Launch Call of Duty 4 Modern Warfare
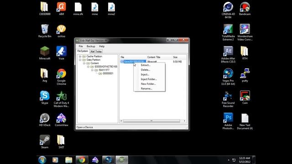 61,99
